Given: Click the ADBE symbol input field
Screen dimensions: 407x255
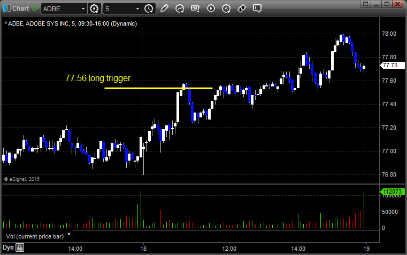Looking at the screenshot, I should click(x=61, y=9).
